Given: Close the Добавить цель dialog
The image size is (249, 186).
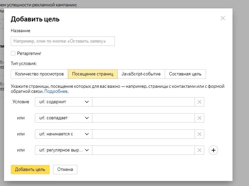Looking at the screenshot, I should pos(222,18).
